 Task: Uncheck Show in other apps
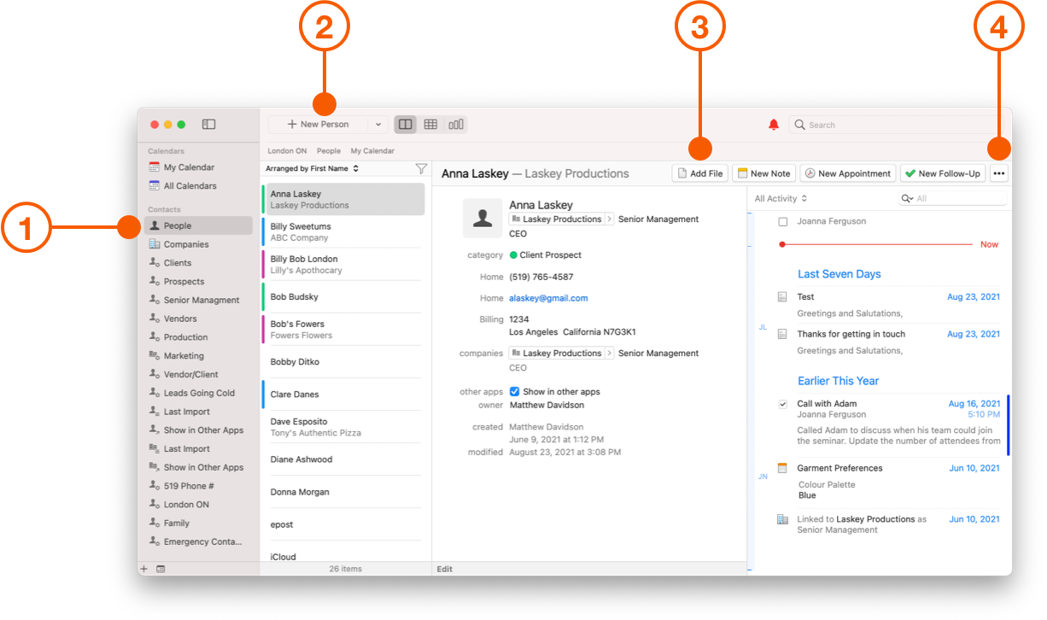point(514,392)
